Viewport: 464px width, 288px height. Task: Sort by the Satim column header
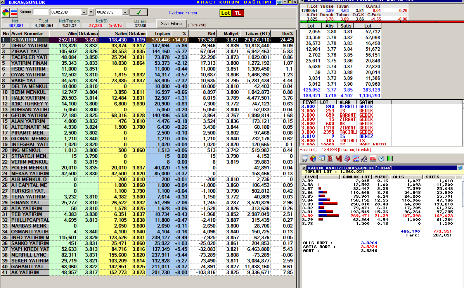113,34
